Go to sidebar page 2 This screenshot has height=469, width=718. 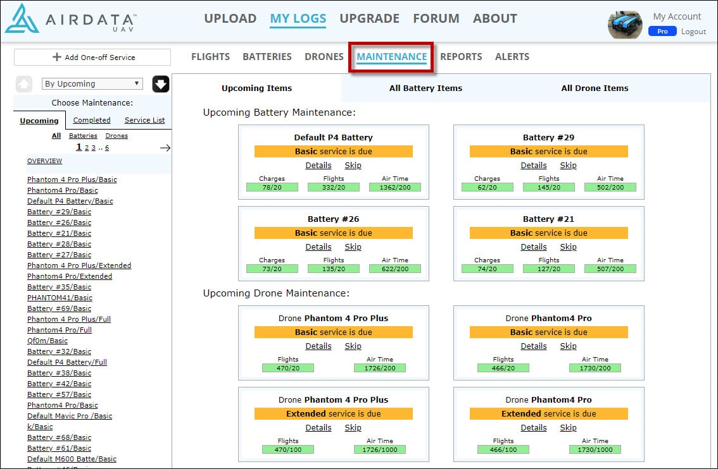coord(87,148)
